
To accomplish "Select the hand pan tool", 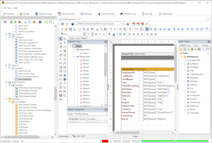I will pos(65,39).
